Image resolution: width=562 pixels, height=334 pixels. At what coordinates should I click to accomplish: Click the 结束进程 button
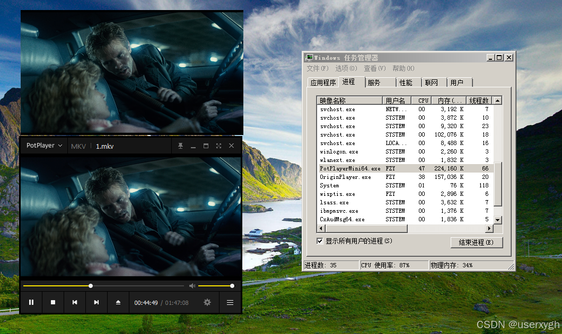point(476,242)
